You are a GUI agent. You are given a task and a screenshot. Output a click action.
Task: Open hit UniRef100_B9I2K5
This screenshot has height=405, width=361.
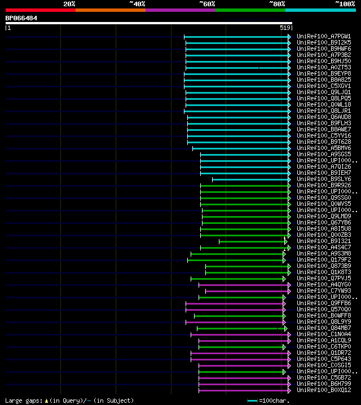324,43
